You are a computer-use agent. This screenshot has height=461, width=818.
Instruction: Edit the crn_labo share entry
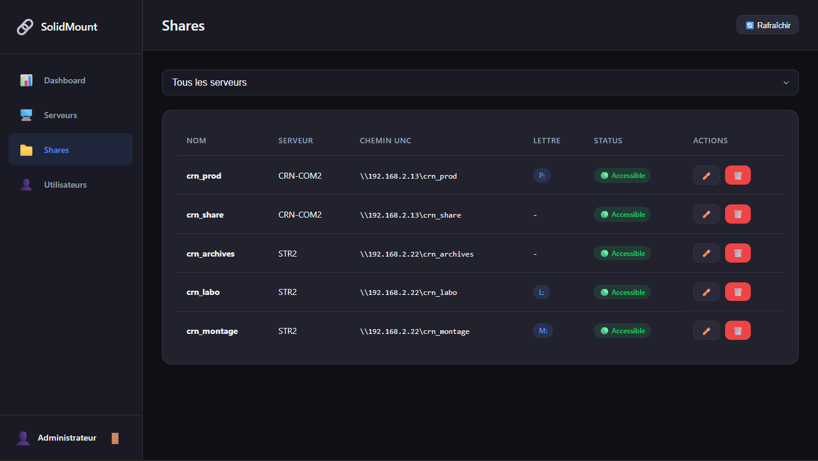coord(706,292)
